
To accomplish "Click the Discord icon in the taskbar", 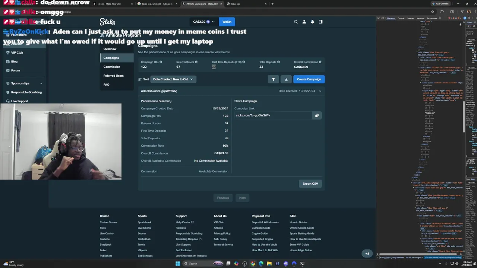I will click(x=286, y=264).
